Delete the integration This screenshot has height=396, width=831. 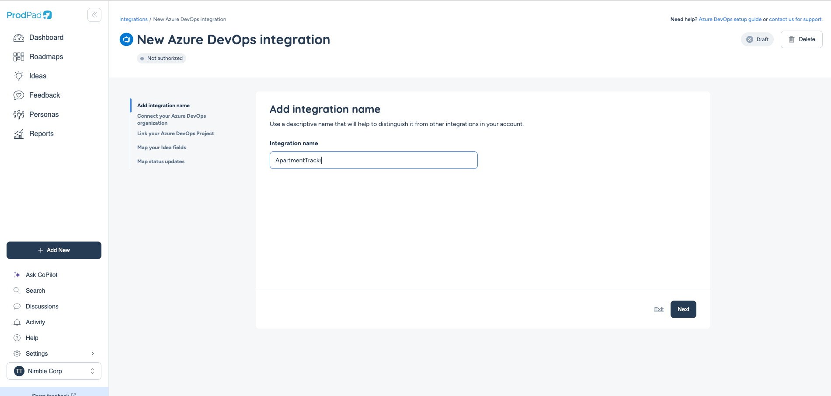(801, 39)
